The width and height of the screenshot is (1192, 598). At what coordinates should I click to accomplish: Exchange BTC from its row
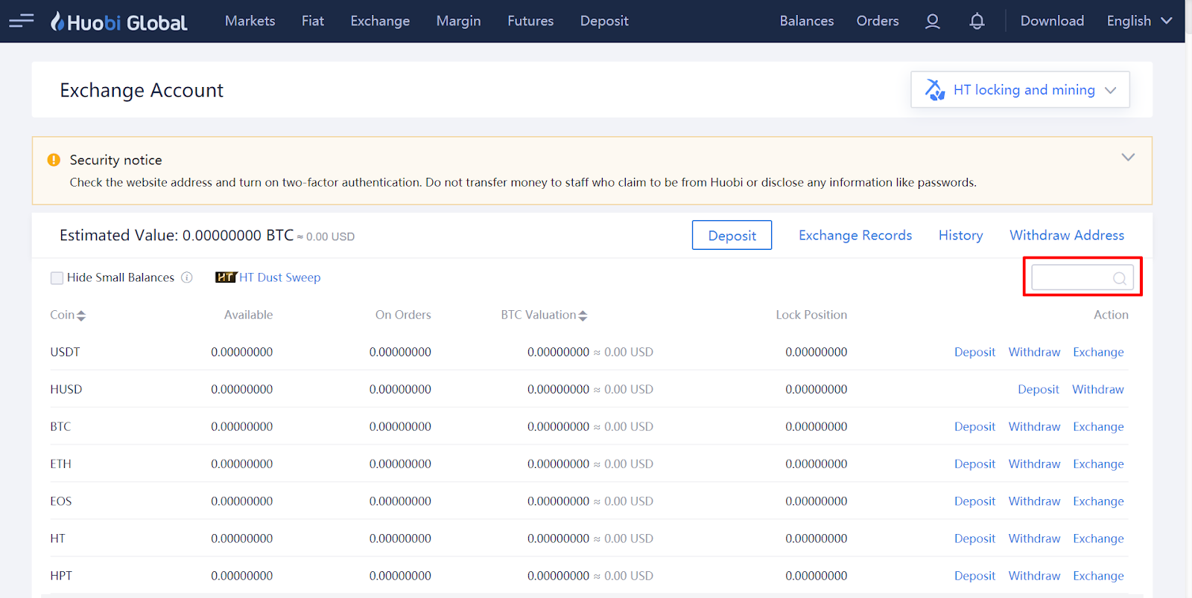[x=1098, y=426]
